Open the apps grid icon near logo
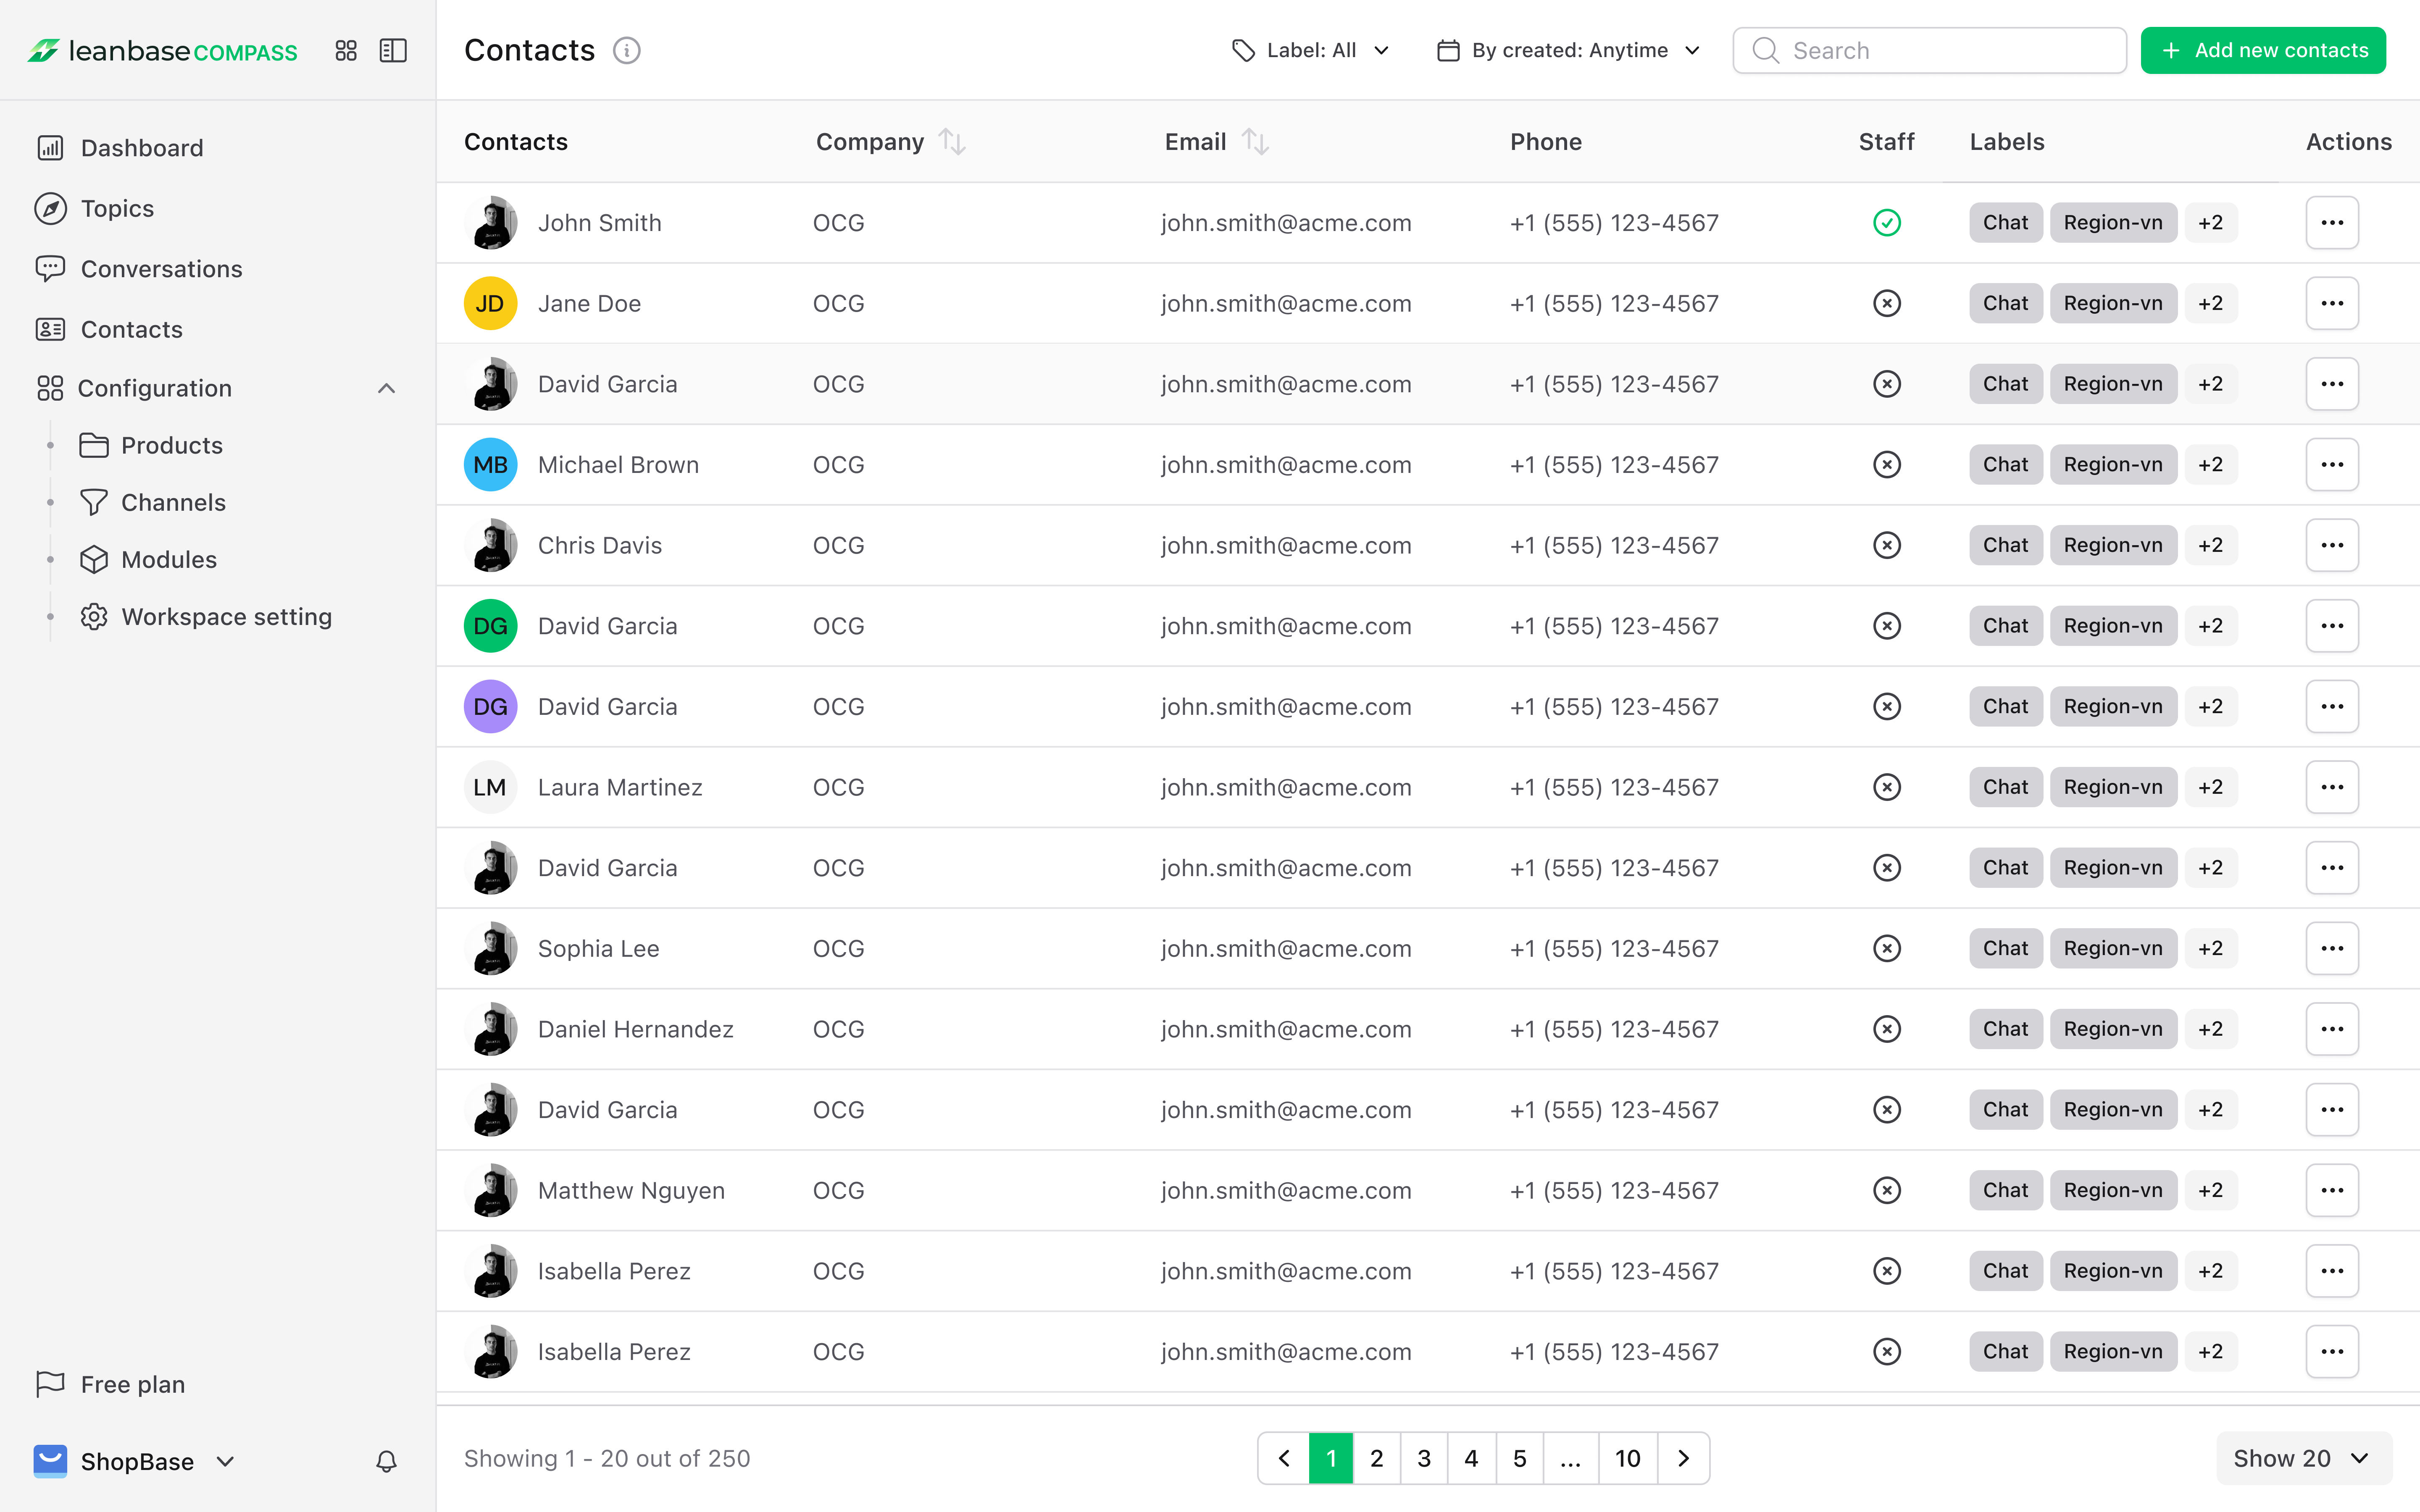 [346, 50]
